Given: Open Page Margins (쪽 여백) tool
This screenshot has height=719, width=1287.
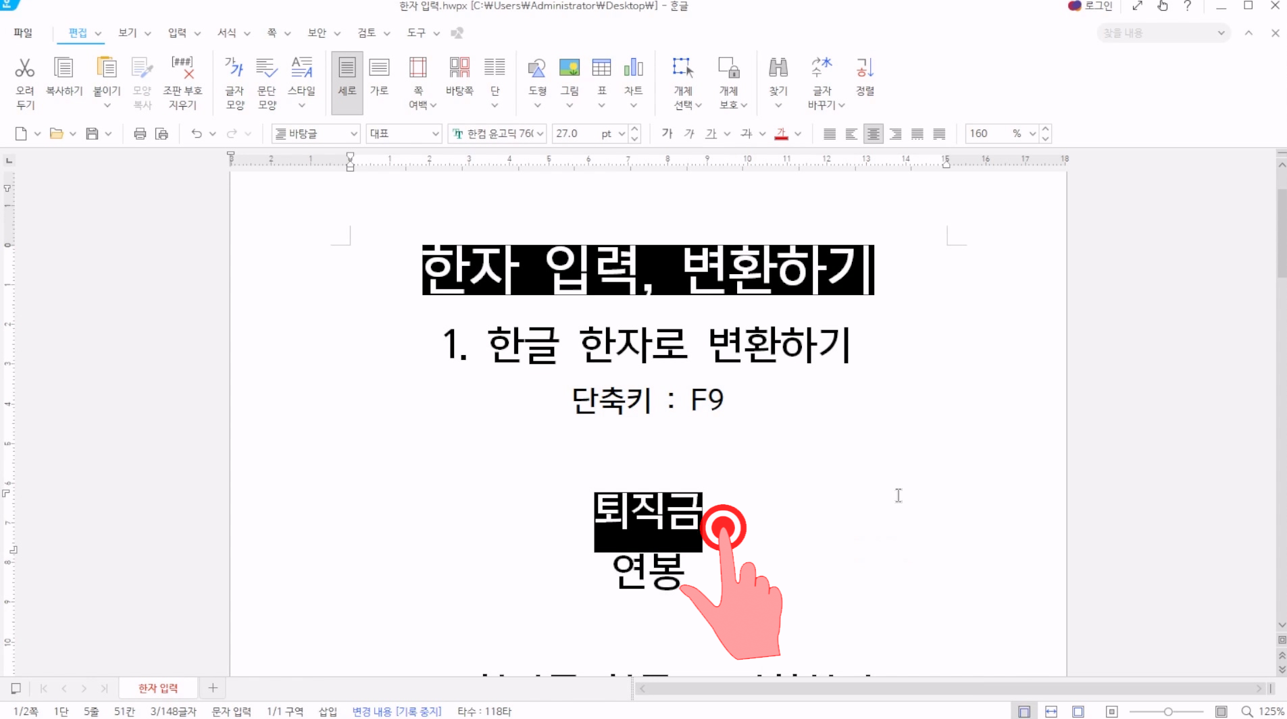Looking at the screenshot, I should [x=418, y=68].
